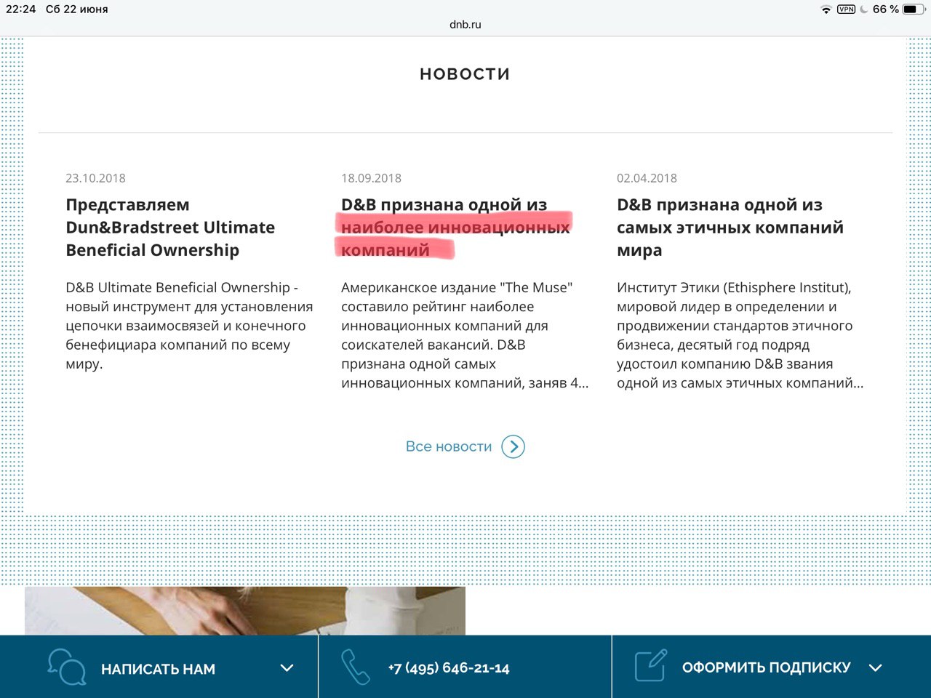This screenshot has height=698, width=931.
Task: Tap the chat bubbles icon in bottom bar
Action: point(67,667)
